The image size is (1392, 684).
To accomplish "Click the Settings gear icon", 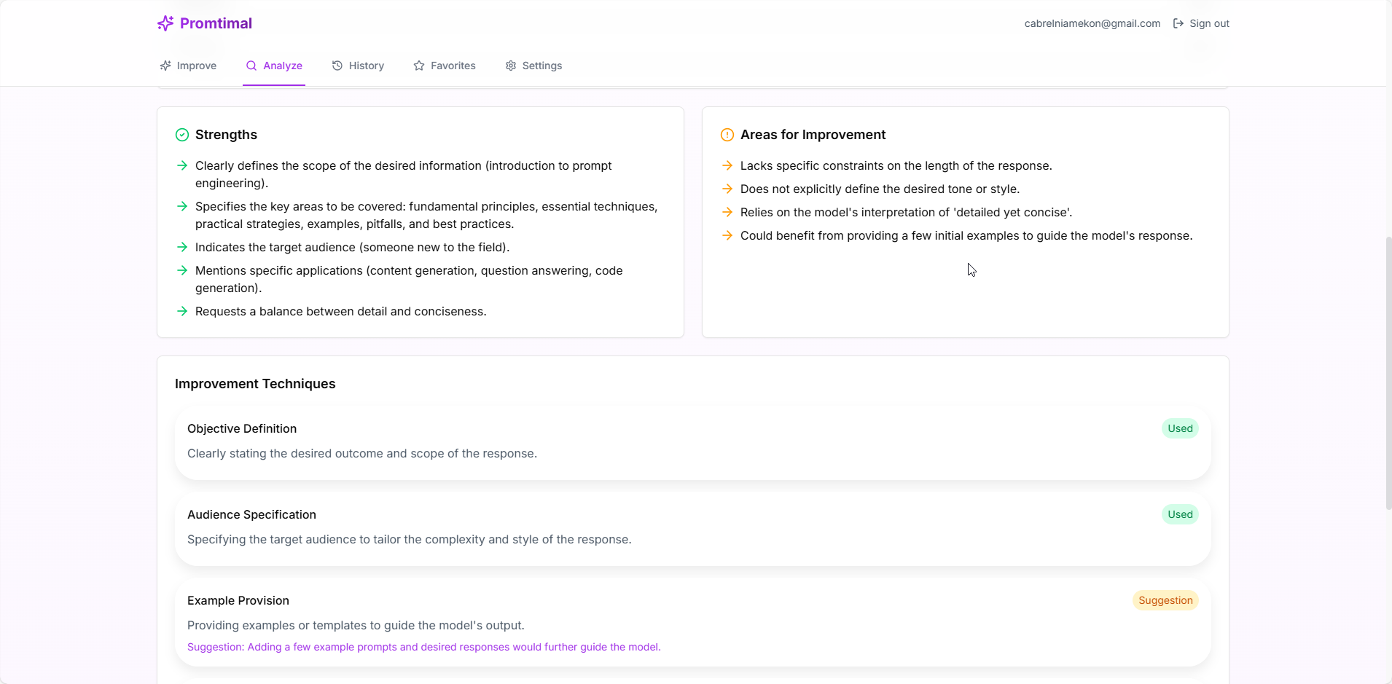I will point(511,66).
